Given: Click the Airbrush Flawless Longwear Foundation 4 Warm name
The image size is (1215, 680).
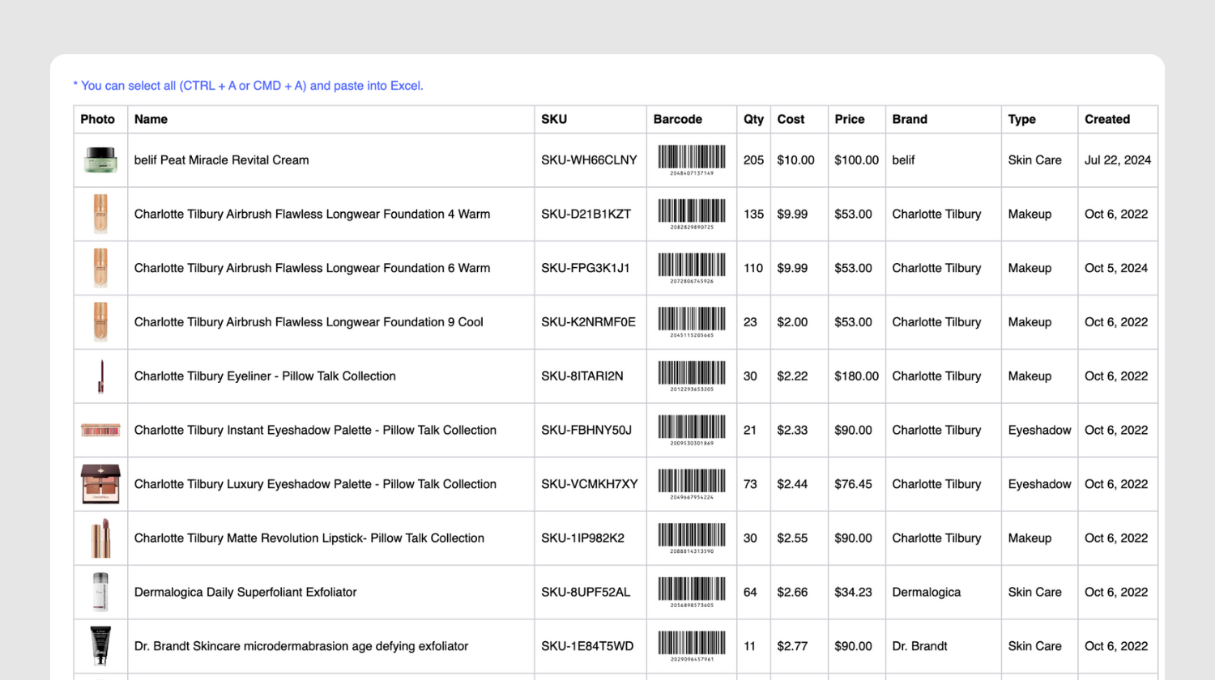Looking at the screenshot, I should point(312,214).
